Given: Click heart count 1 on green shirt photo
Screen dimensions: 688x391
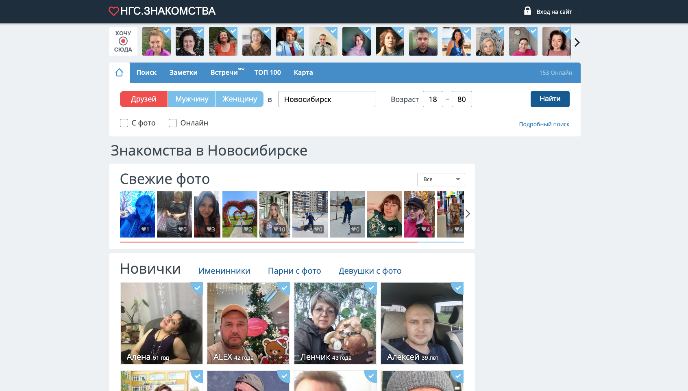Looking at the screenshot, I should (x=392, y=229).
